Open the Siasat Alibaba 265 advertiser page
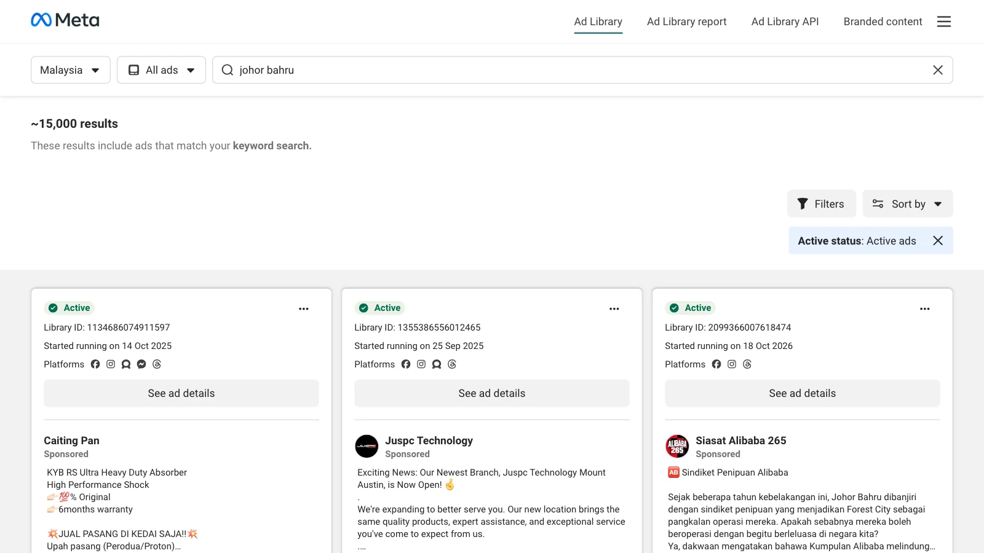The height and width of the screenshot is (553, 984). pyautogui.click(x=740, y=441)
